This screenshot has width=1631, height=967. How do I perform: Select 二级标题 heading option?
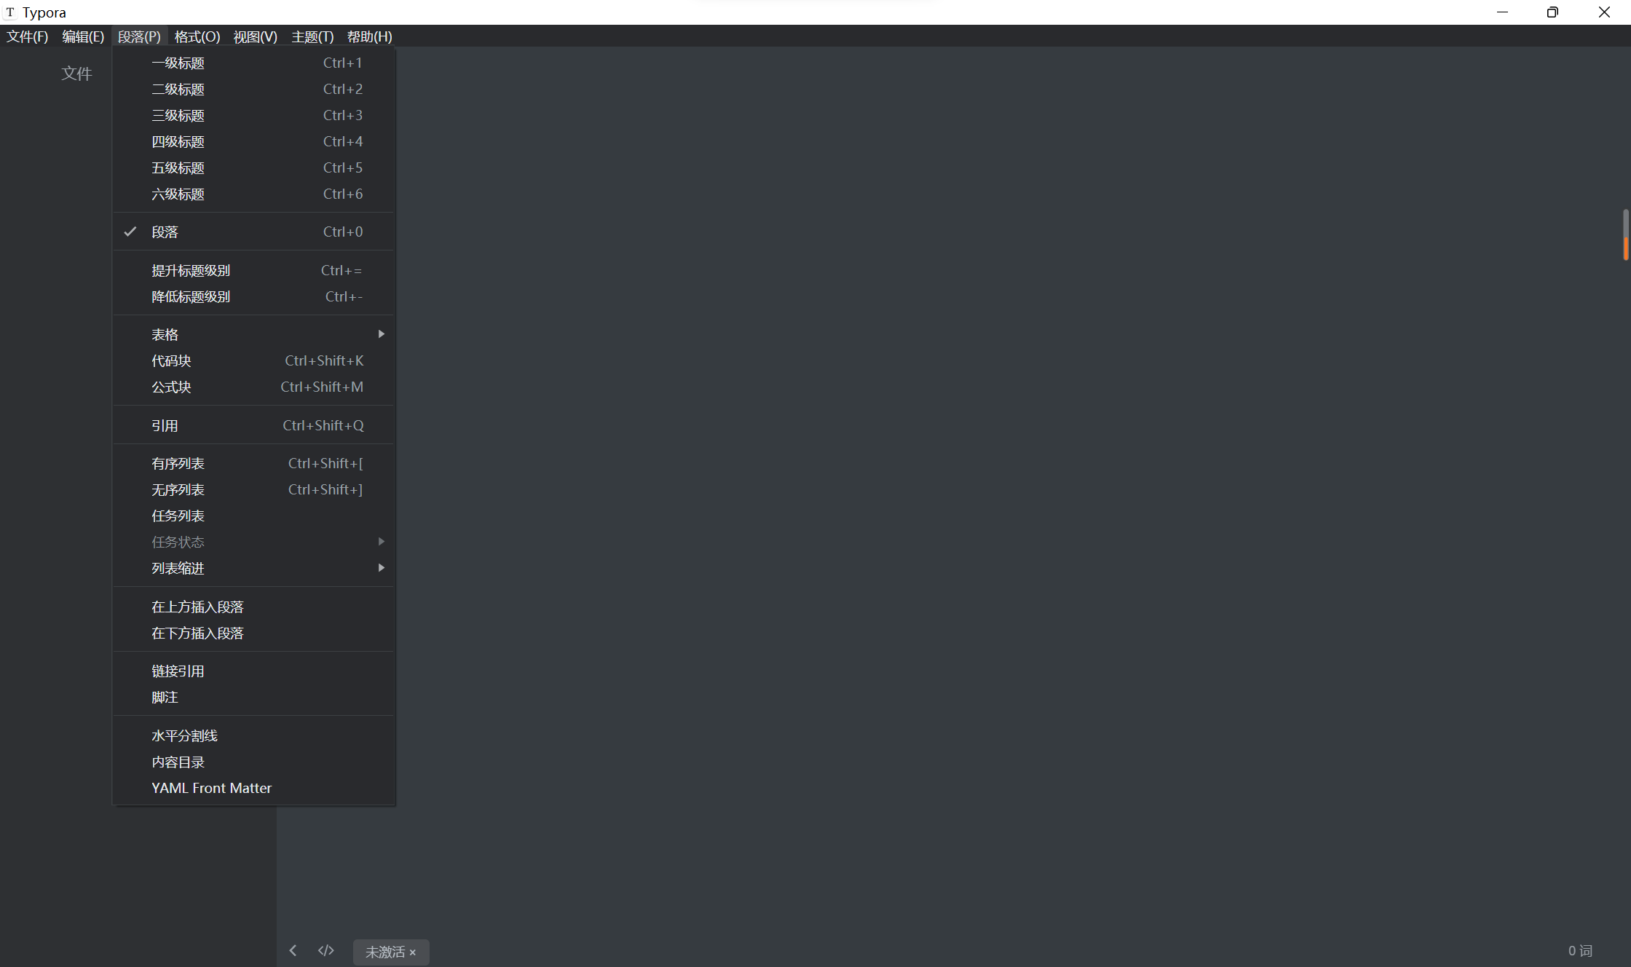(x=253, y=89)
